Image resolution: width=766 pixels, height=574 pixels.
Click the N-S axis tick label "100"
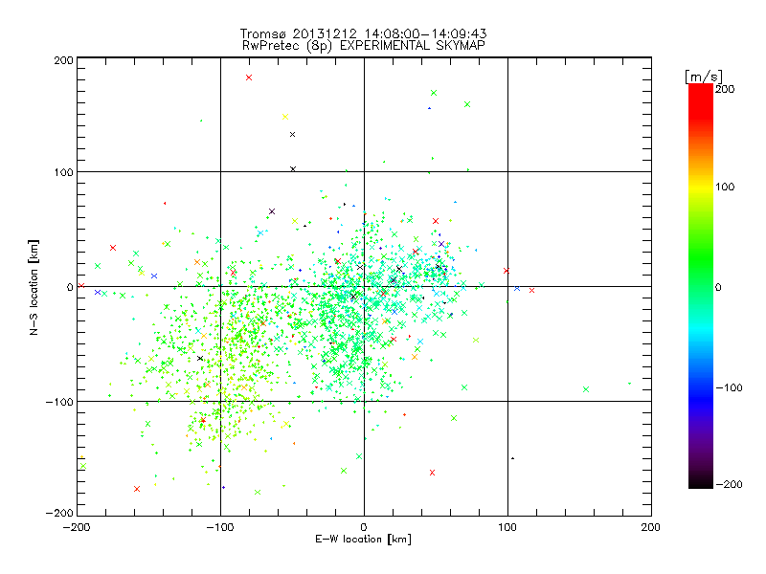[64, 172]
